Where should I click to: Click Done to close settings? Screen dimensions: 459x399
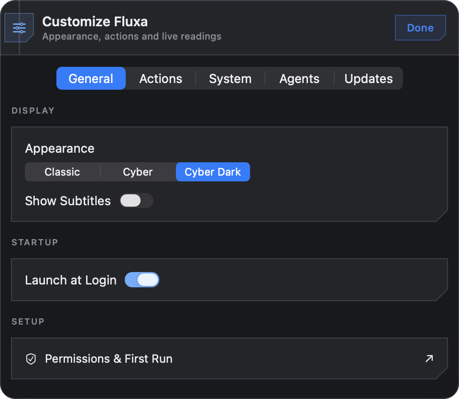(420, 28)
